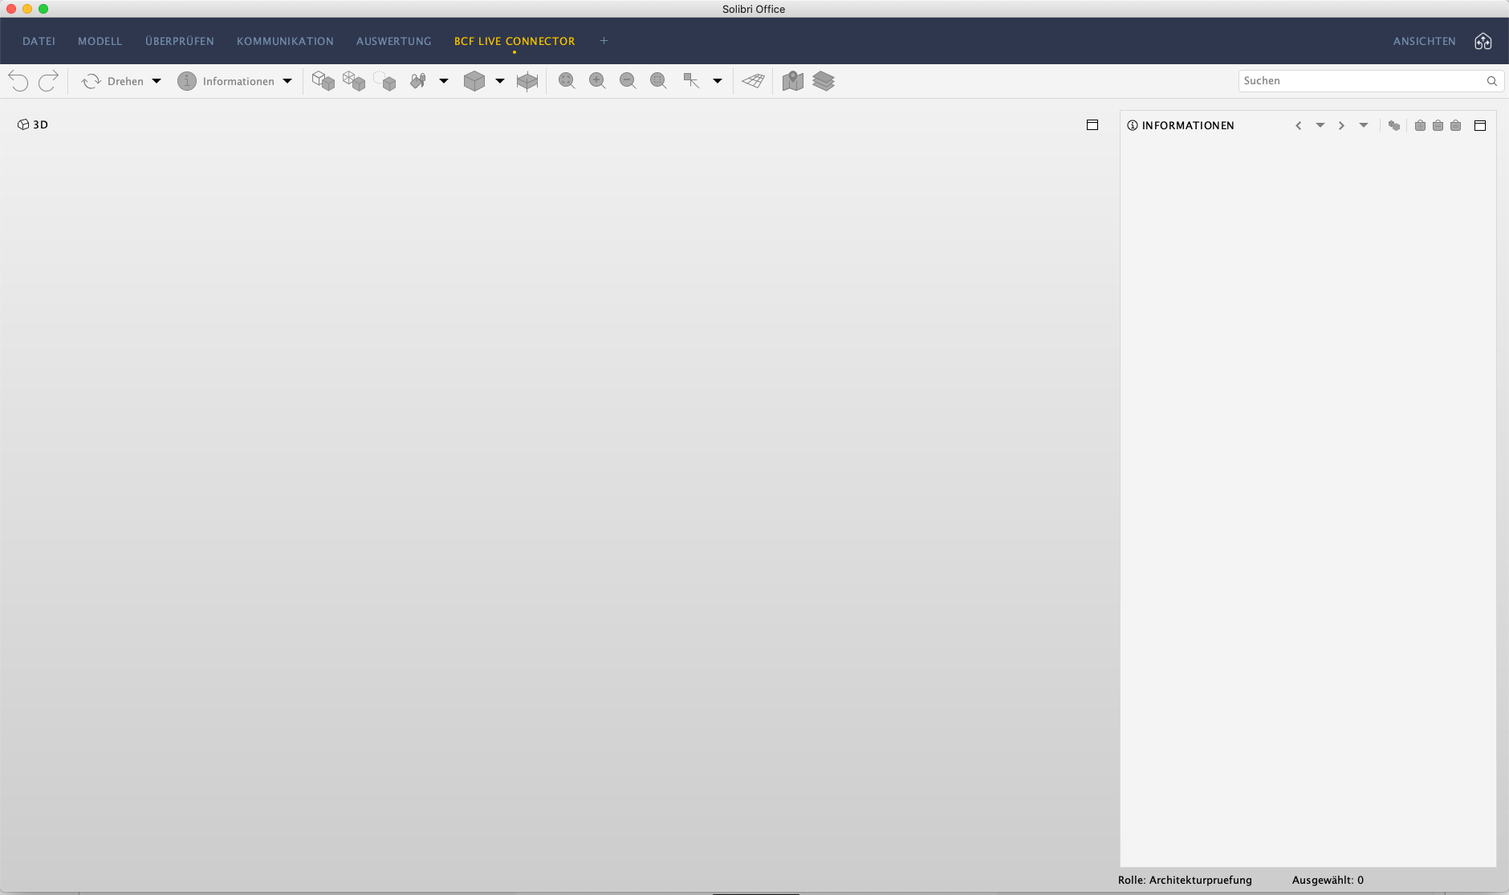The height and width of the screenshot is (895, 1509).
Task: Click the green fullscreen window button
Action: (x=43, y=9)
